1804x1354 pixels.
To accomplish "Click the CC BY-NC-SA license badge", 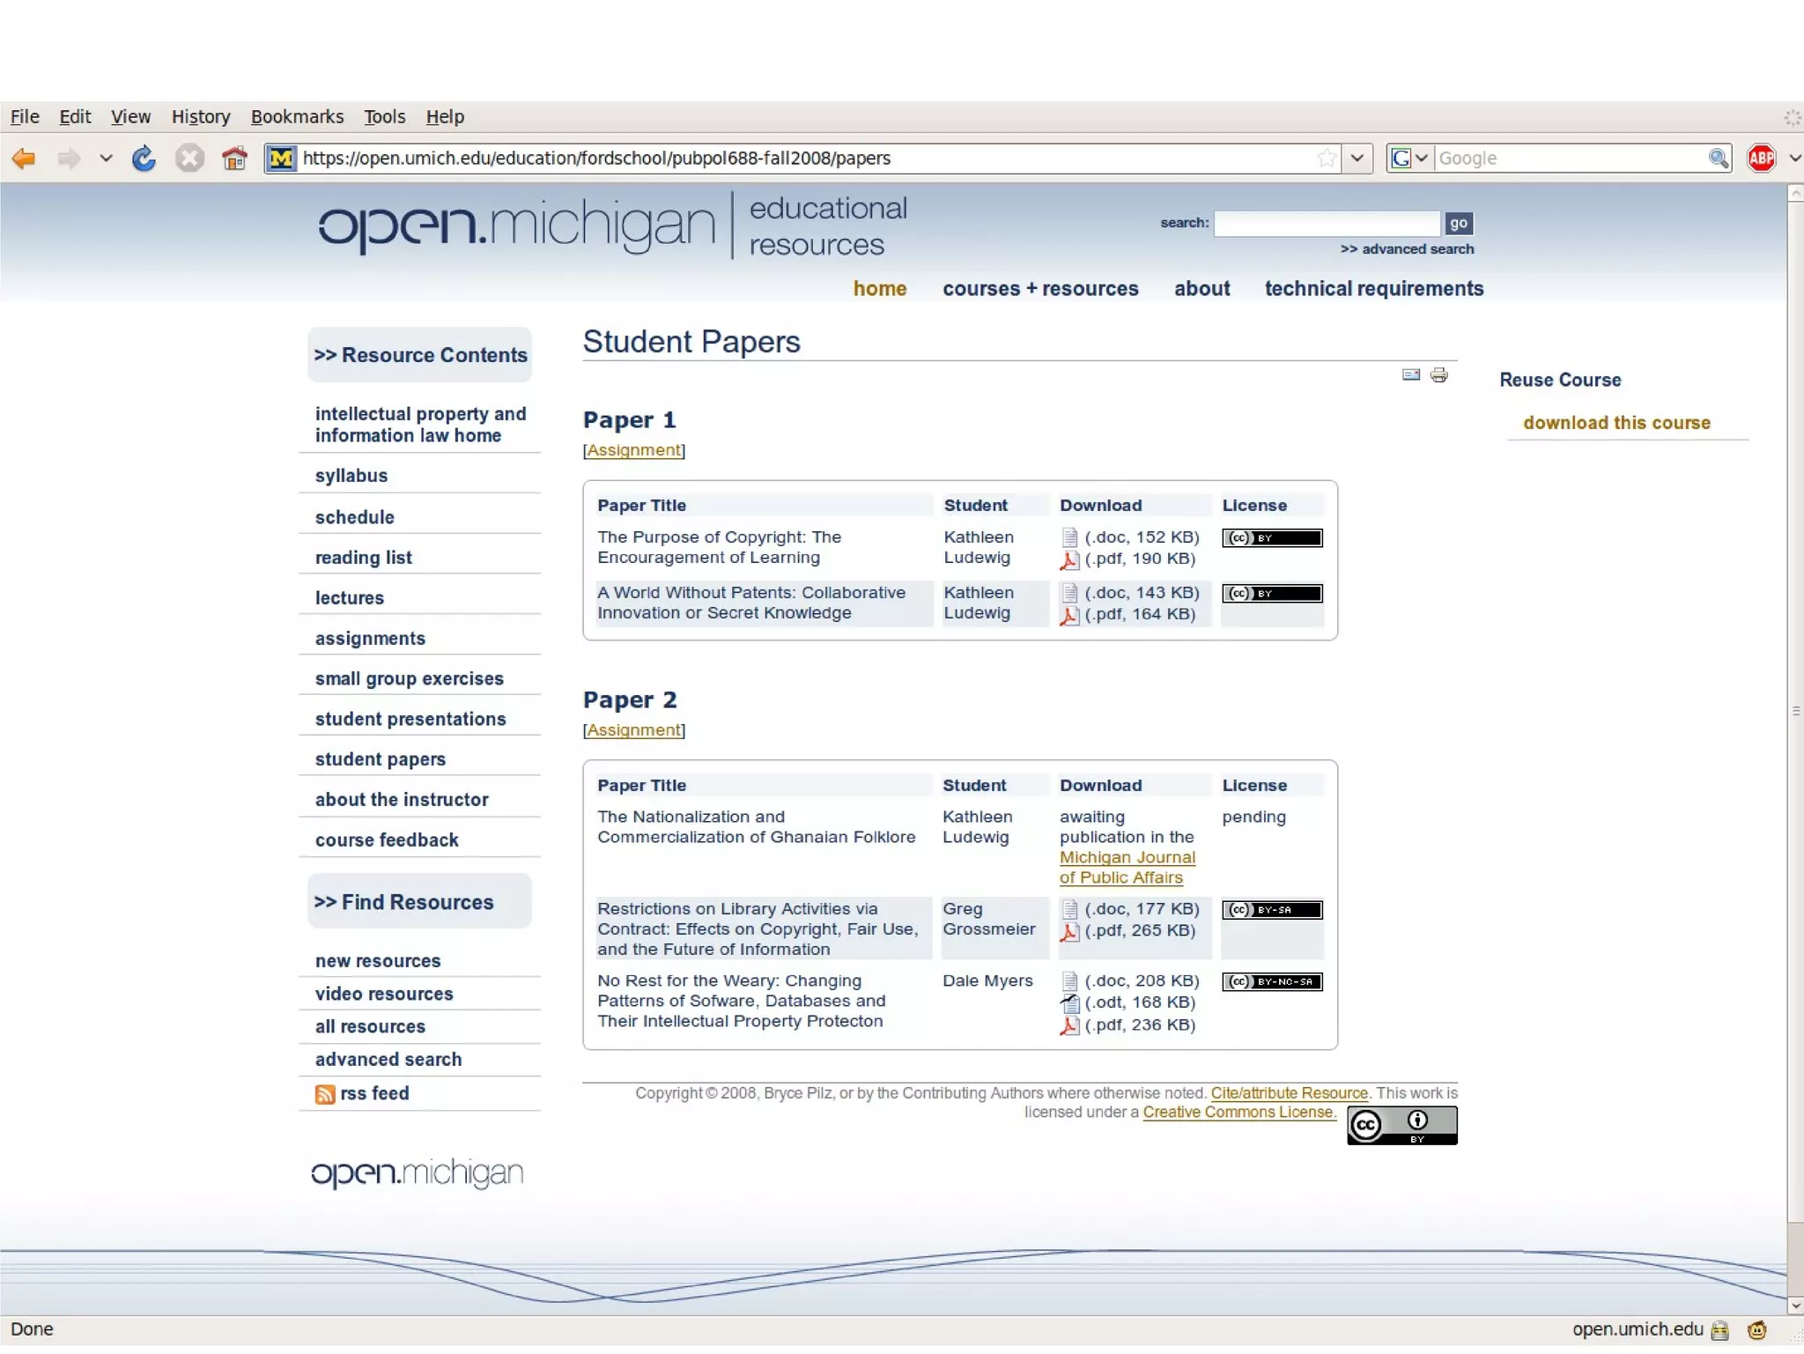I will tap(1272, 981).
